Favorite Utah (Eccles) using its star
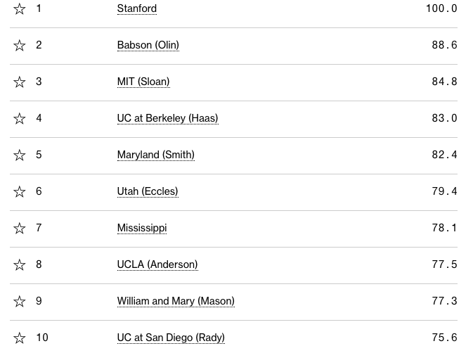This screenshot has height=346, width=473. 20,192
